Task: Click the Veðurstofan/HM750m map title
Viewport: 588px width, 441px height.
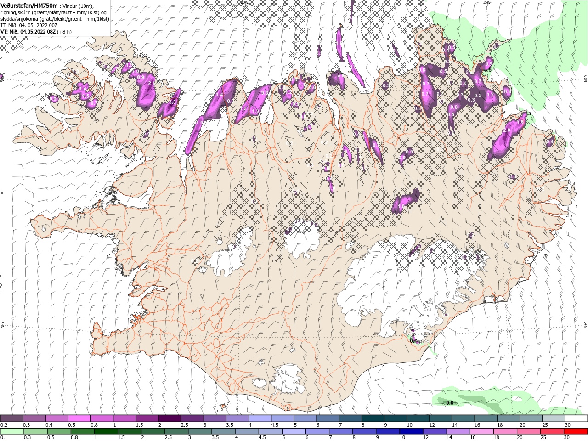Action: pyautogui.click(x=29, y=5)
